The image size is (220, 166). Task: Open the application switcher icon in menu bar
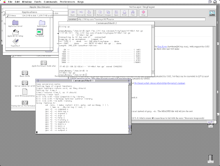click(x=215, y=2)
